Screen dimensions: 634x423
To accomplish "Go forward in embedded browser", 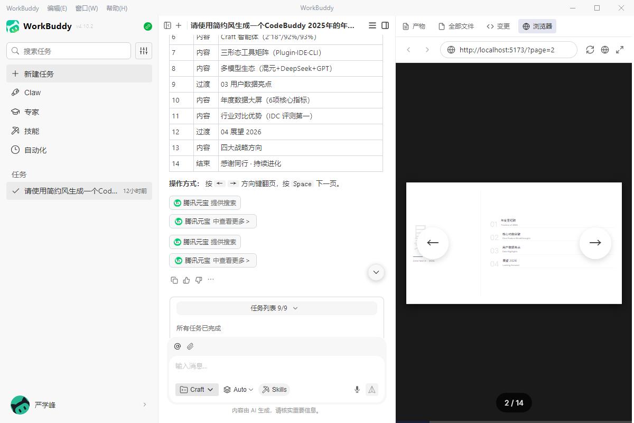I will click(x=427, y=50).
